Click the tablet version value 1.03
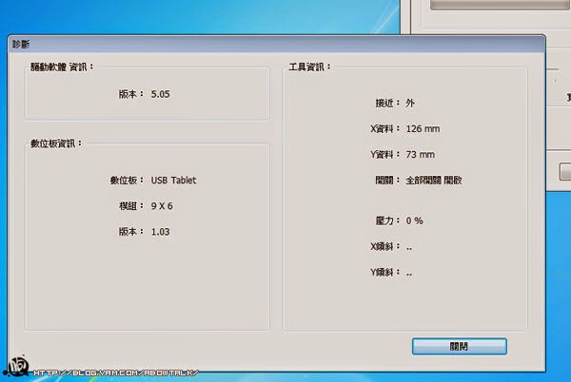 (160, 232)
